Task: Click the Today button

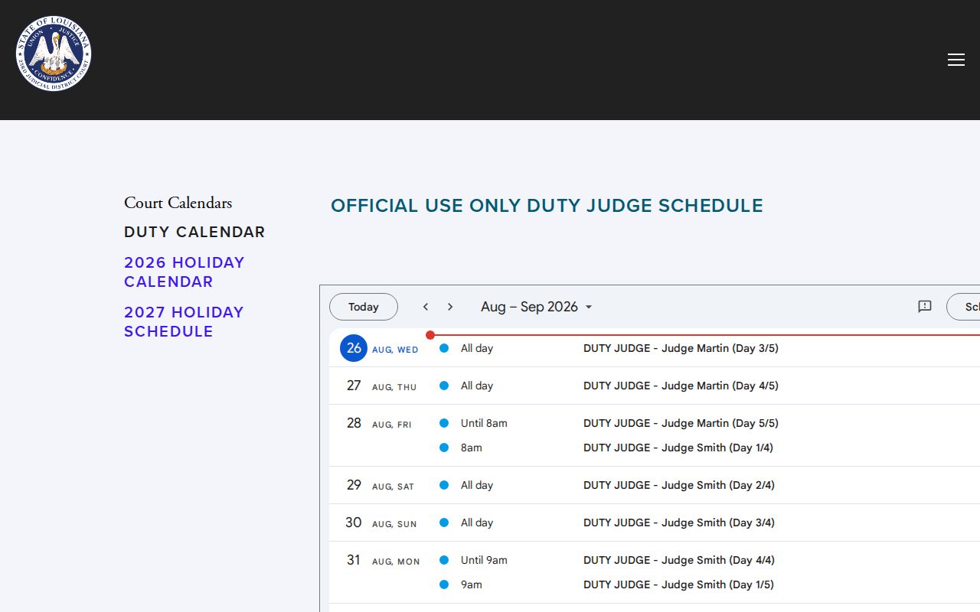Action: 364,307
